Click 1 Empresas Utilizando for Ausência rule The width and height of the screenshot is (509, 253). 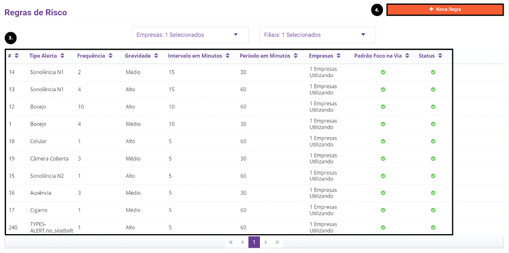[323, 192]
